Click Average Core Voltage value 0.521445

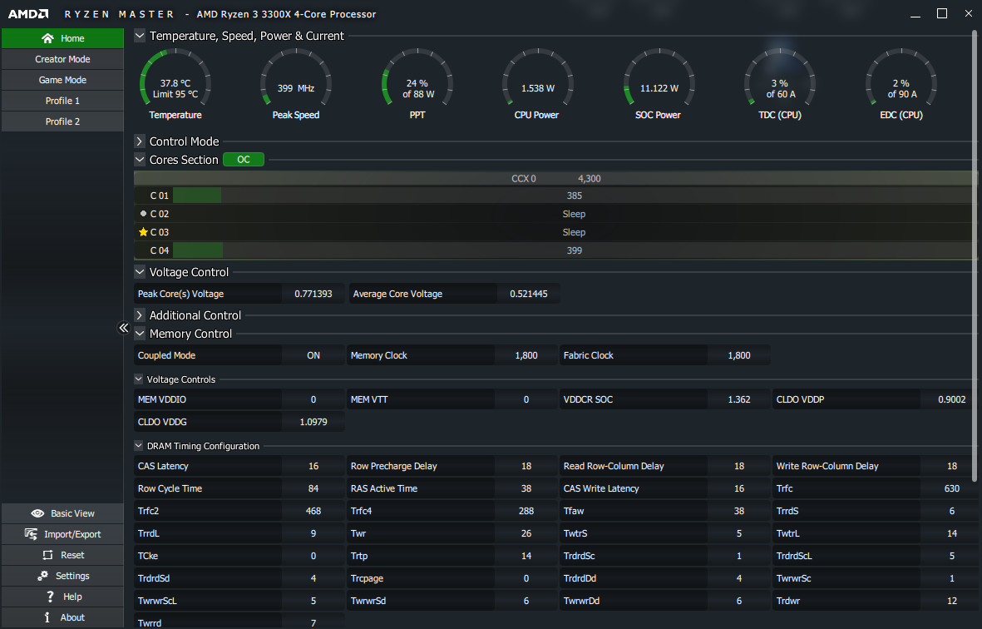tap(529, 294)
